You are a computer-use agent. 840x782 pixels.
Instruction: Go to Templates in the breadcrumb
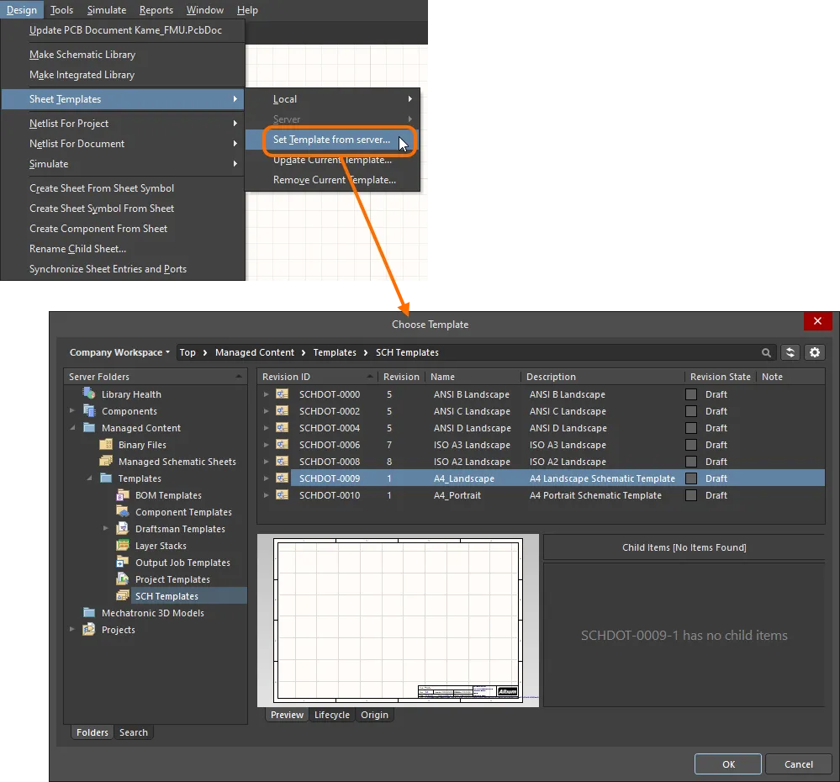(335, 352)
